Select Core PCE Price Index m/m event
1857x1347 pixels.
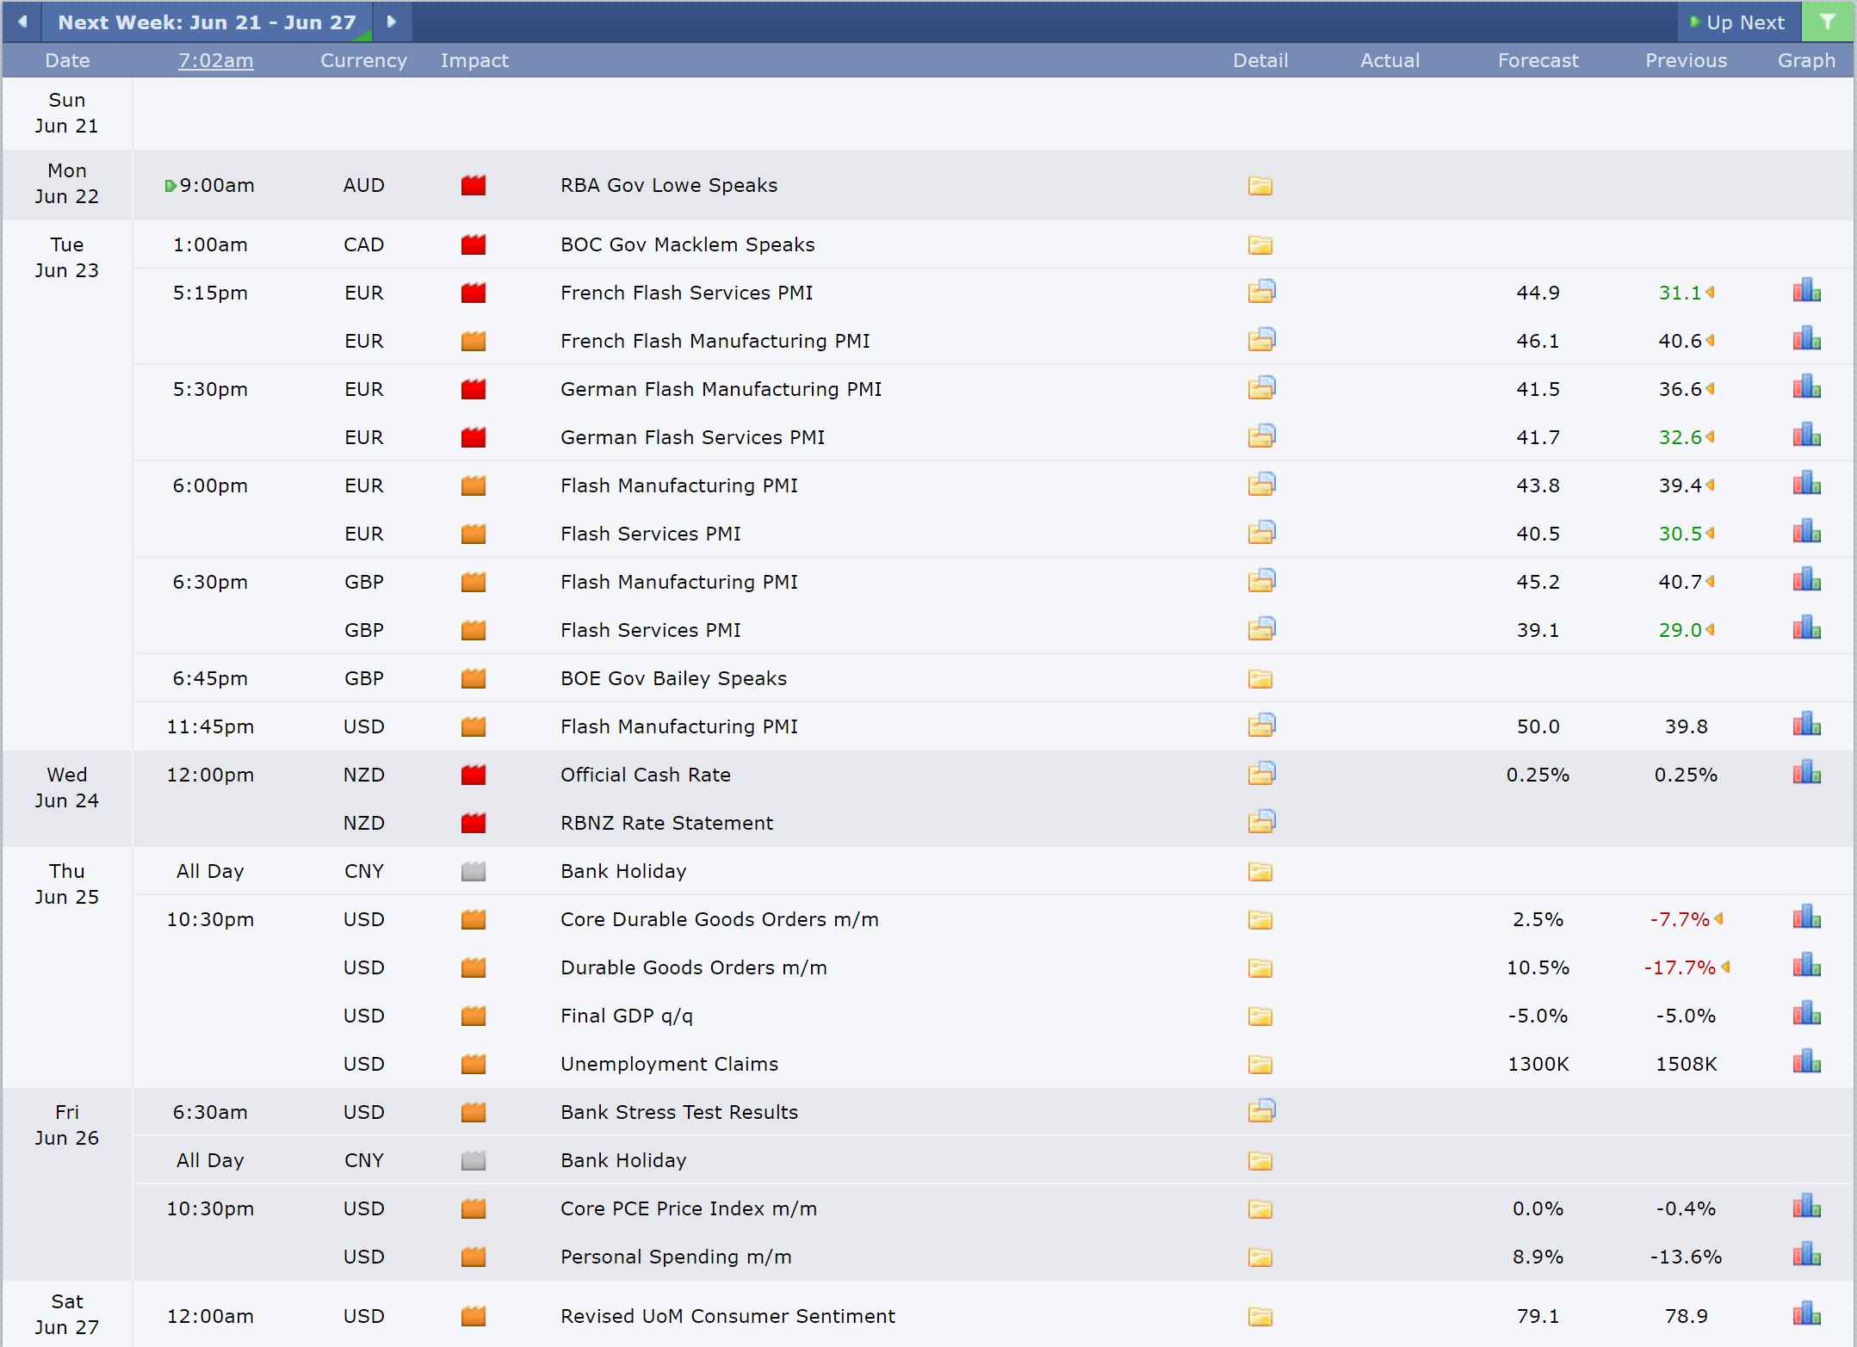point(688,1208)
